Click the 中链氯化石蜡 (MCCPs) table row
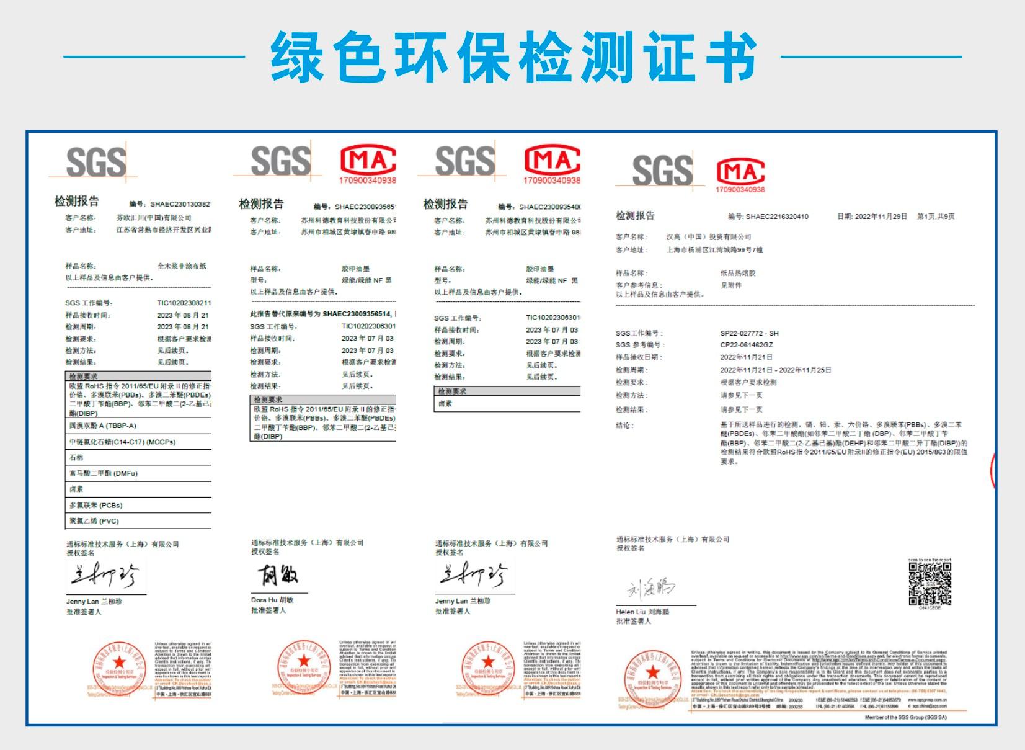The width and height of the screenshot is (1025, 750). 138,442
